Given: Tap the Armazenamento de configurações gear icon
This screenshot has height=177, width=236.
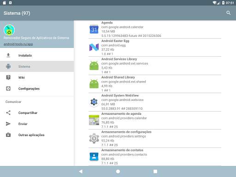Looking at the screenshot, I should click(94, 138).
